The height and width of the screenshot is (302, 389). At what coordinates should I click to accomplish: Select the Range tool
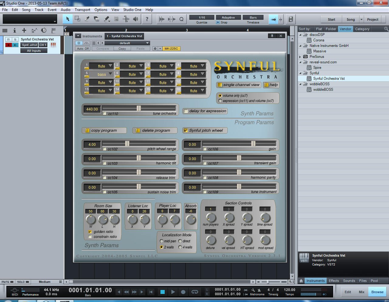tap(77, 19)
